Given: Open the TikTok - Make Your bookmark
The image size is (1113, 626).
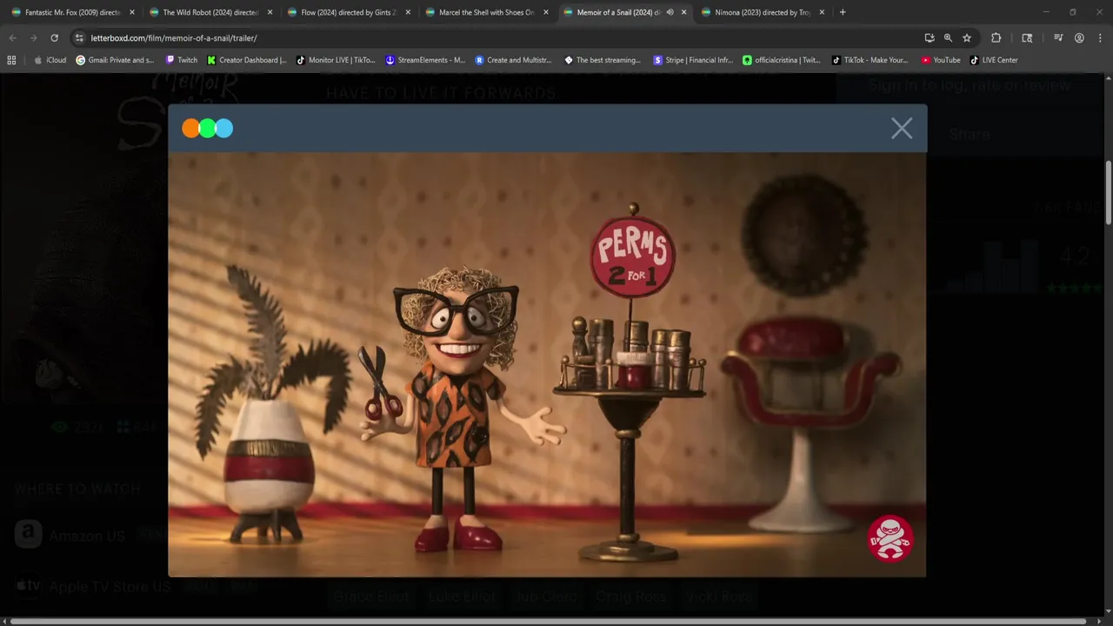Looking at the screenshot, I should coord(870,60).
